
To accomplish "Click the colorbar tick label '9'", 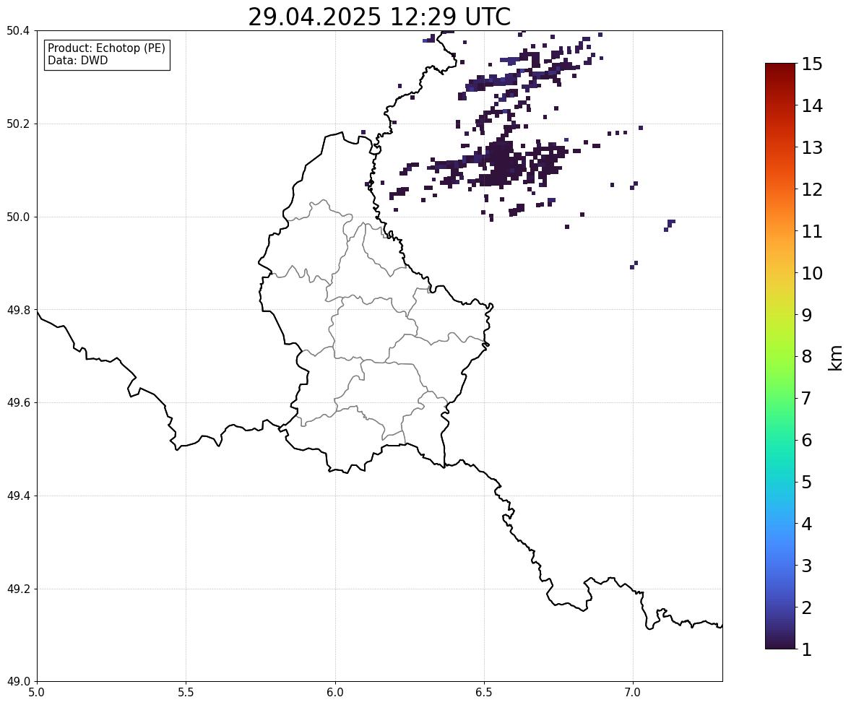I will 806,315.
